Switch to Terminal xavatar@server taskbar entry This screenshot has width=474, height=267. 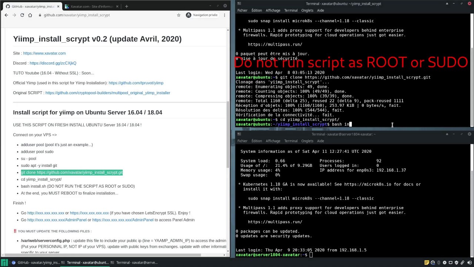pos(134,263)
